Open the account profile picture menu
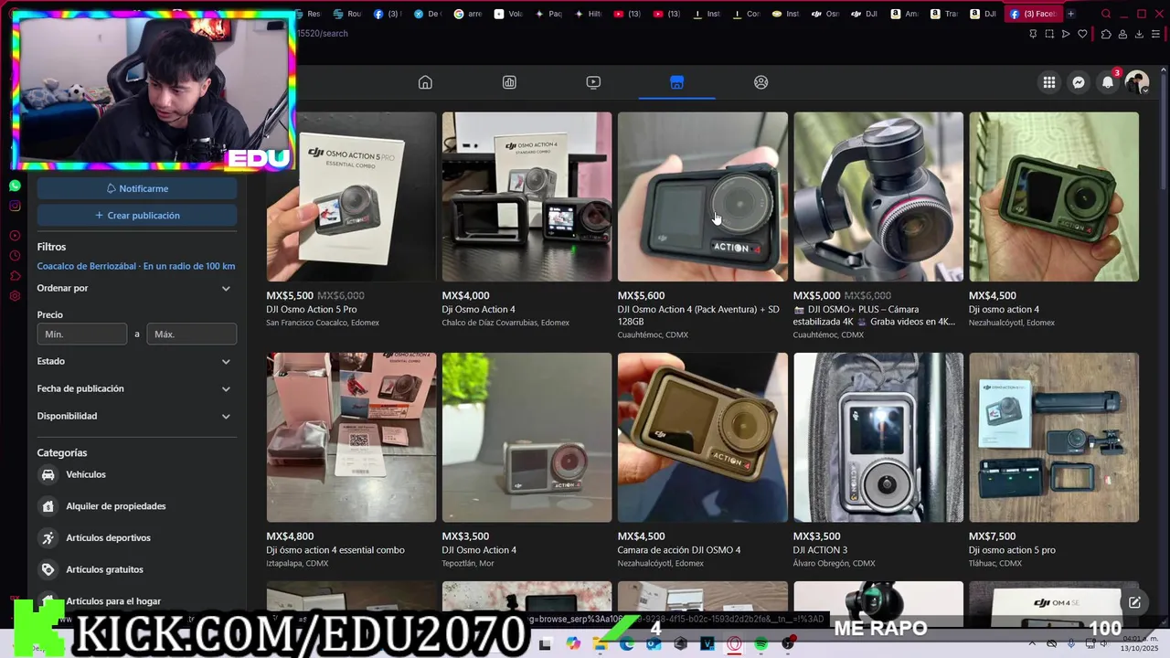1170x658 pixels. click(1137, 82)
